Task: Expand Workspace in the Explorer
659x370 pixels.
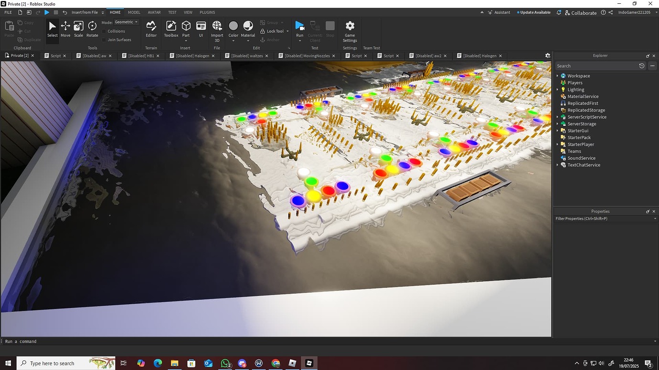Action: click(557, 75)
